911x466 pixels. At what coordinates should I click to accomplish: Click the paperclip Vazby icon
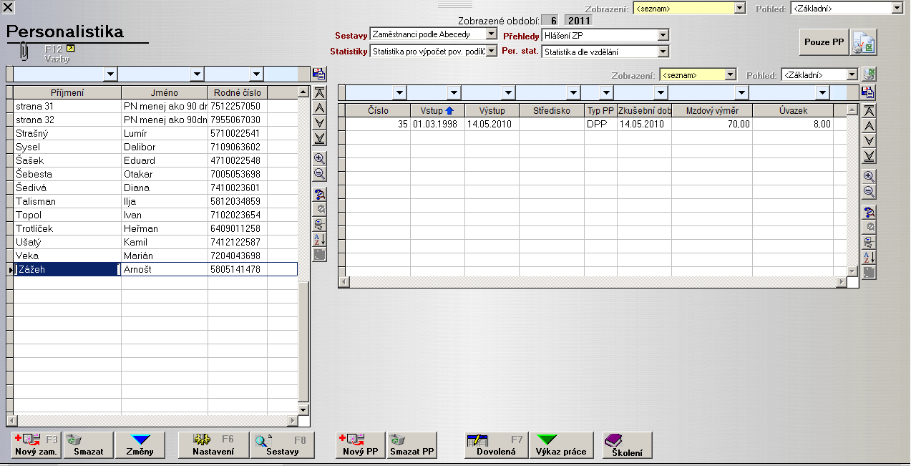click(24, 52)
